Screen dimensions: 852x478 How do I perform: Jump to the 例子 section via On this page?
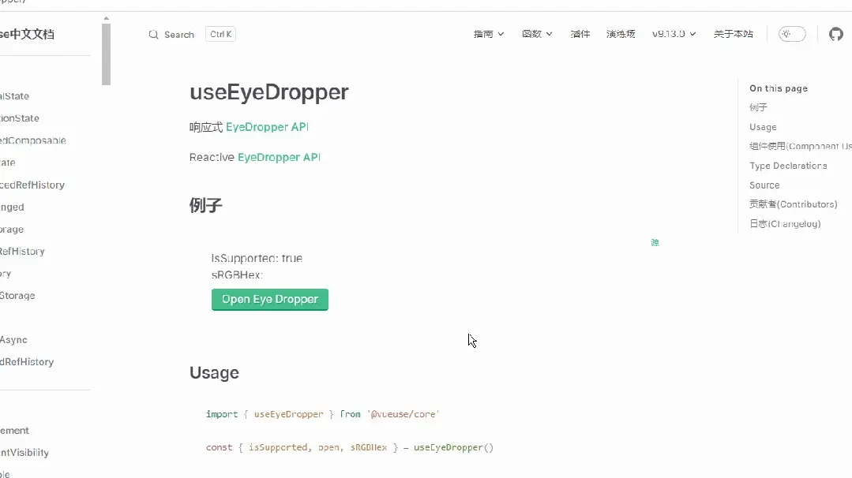pyautogui.click(x=758, y=107)
